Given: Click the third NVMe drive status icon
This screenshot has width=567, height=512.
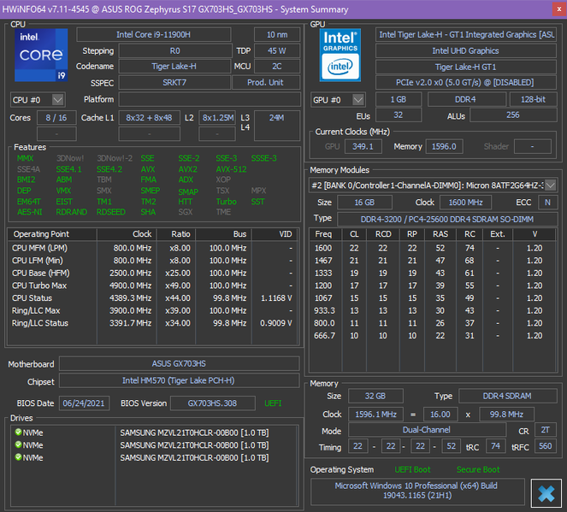Looking at the screenshot, I should tap(19, 457).
